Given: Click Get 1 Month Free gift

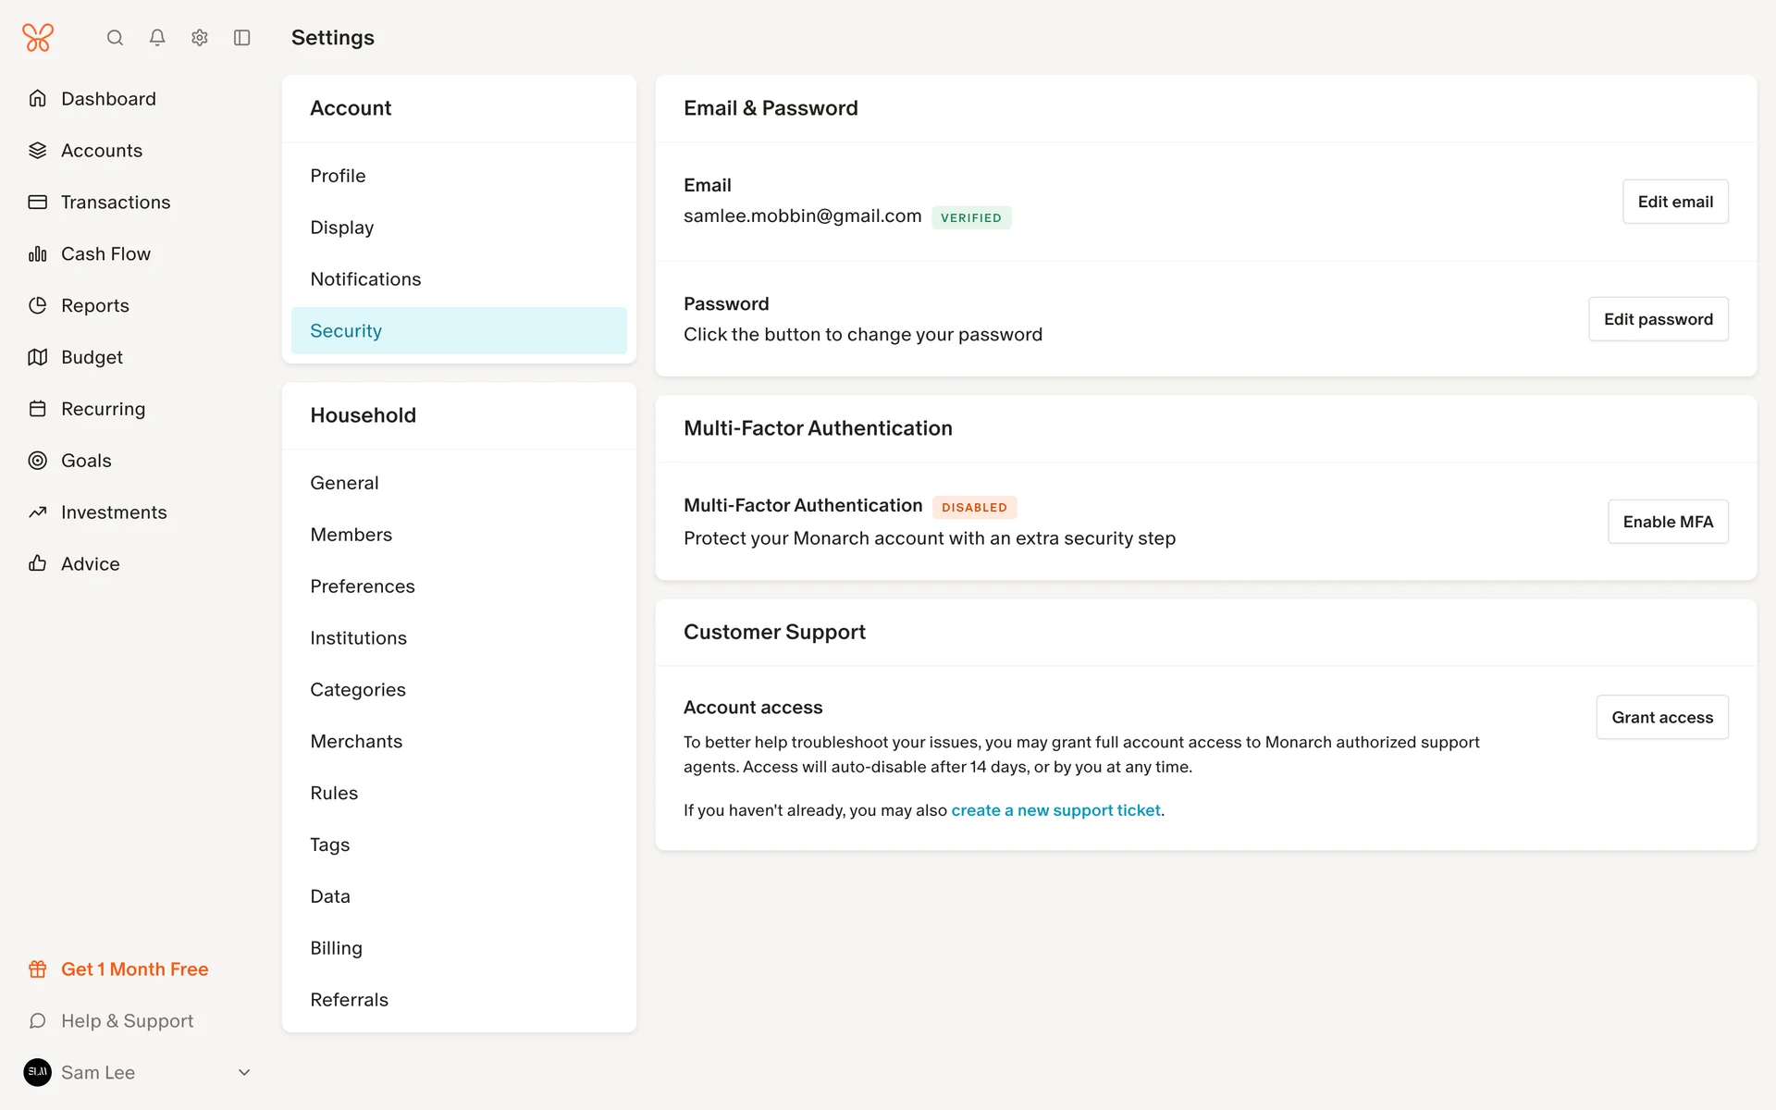Looking at the screenshot, I should (134, 969).
